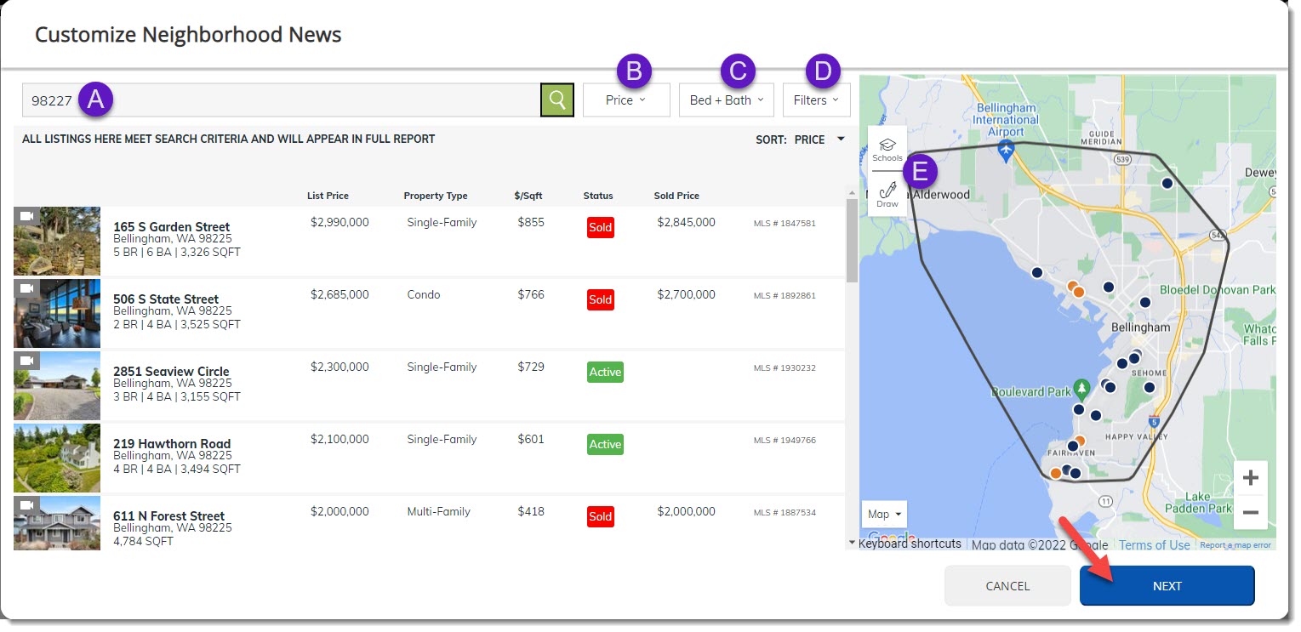Click the Boulevard Park green map pin

point(1081,390)
